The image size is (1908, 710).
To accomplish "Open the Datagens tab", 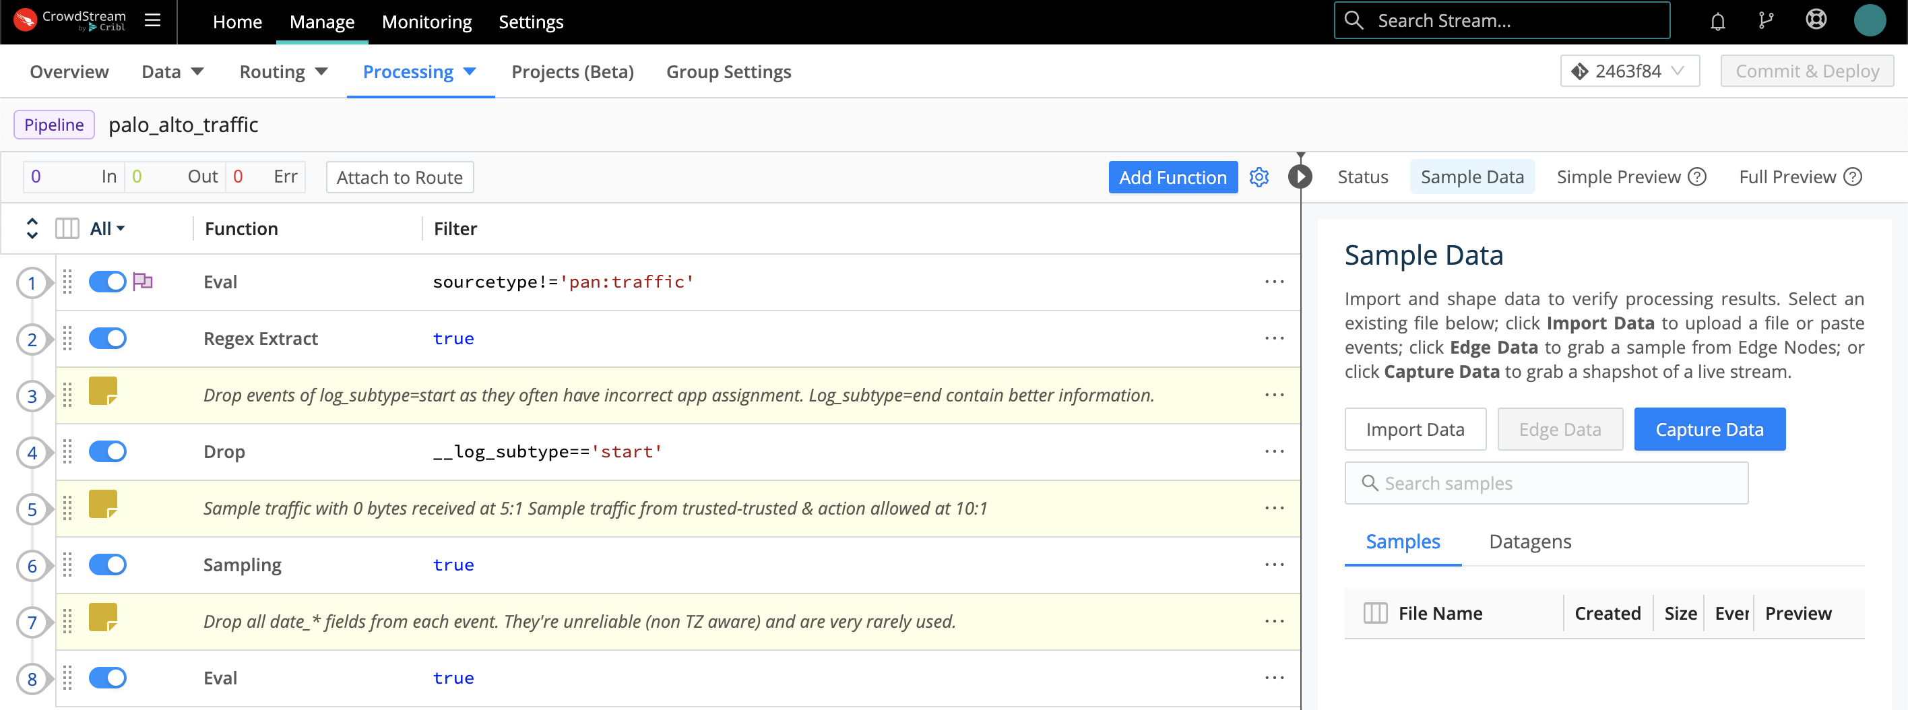I will point(1530,541).
